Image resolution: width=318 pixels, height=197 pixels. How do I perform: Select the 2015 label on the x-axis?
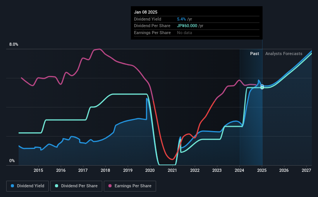pos(38,170)
